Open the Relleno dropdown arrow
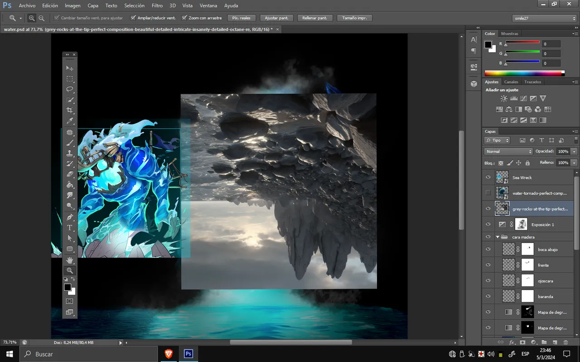The width and height of the screenshot is (580, 362). click(x=575, y=162)
